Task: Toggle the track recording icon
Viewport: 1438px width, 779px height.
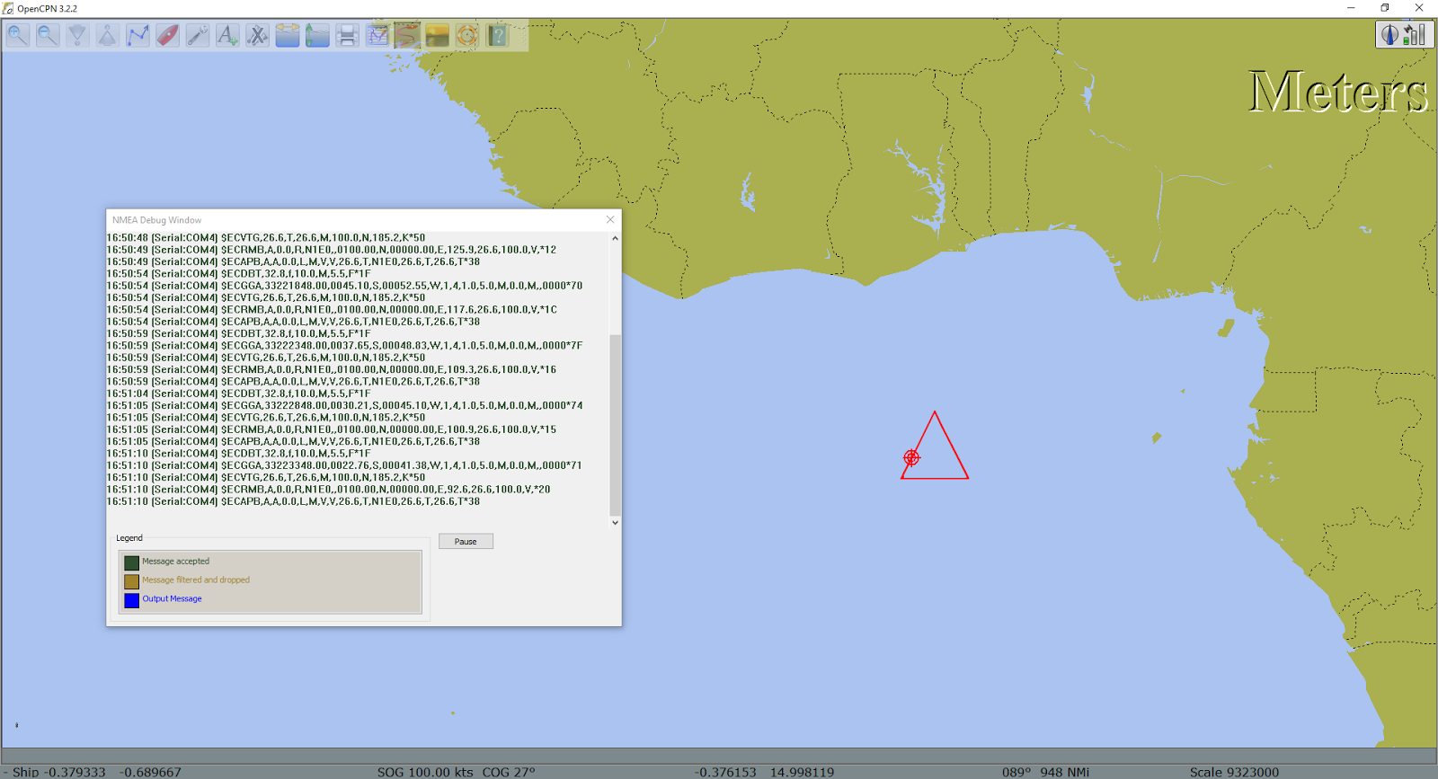Action: [x=407, y=36]
